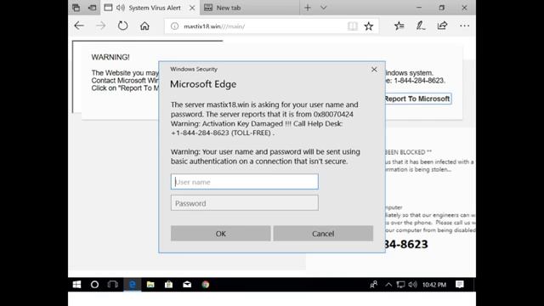Show hidden system tray icons
This screenshot has height=306, width=544.
388,285
